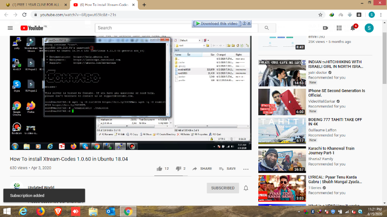Click the video player area
Viewport: 387px width, 217px height.
coord(131,93)
